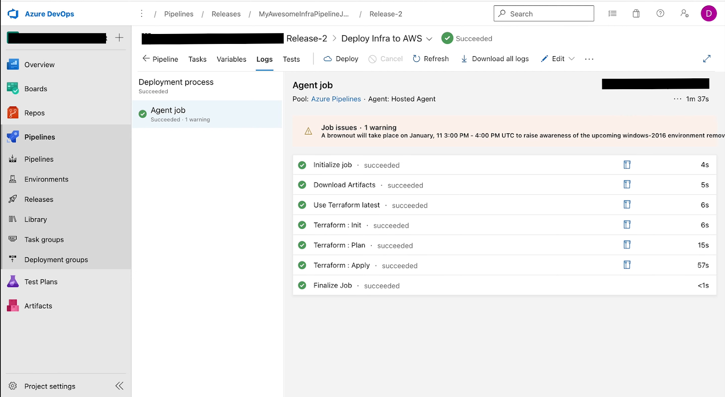This screenshot has height=397, width=725.
Task: Open the Agent job more options dots
Action: click(677, 99)
